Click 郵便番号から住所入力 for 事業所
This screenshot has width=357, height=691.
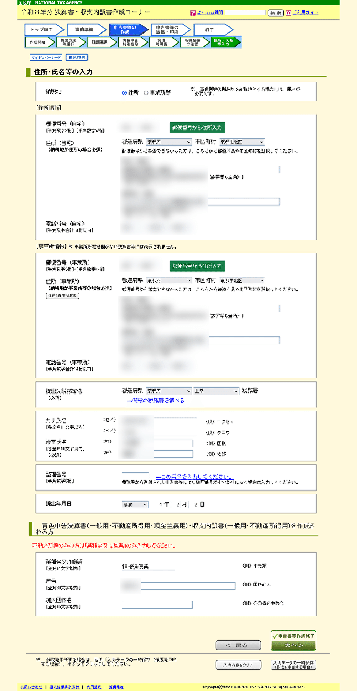(197, 266)
